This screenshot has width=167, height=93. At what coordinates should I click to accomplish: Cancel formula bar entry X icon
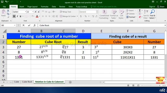tap(23, 25)
